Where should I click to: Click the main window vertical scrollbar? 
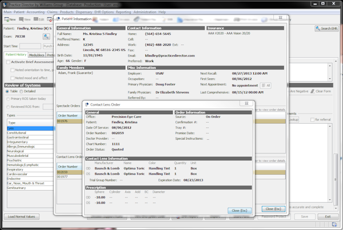tap(336, 179)
